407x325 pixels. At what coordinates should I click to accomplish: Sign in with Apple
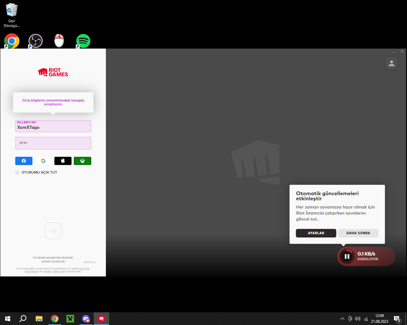click(x=63, y=161)
